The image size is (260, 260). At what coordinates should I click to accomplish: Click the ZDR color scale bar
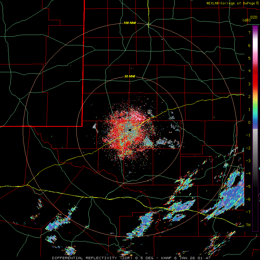[x=255, y=128]
